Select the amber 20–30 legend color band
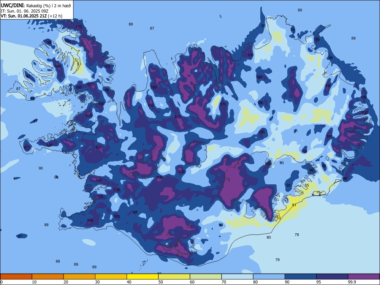The height and width of the screenshot is (285, 380). click(x=79, y=277)
